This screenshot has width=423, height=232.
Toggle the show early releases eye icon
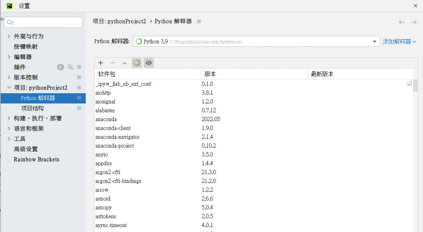pos(149,63)
